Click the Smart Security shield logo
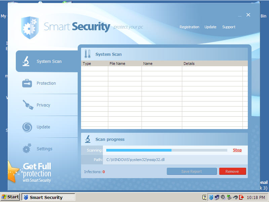This screenshot has width=269, height=202. 30,28
